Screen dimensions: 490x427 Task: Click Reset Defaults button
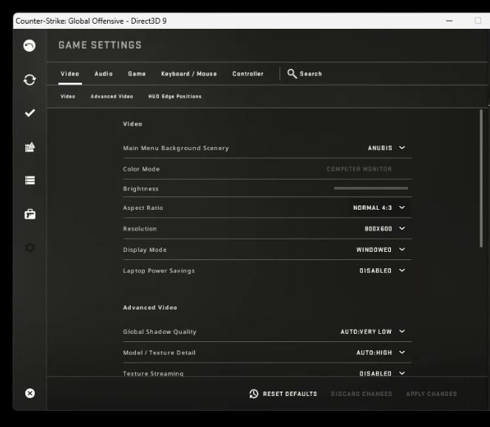coord(283,394)
